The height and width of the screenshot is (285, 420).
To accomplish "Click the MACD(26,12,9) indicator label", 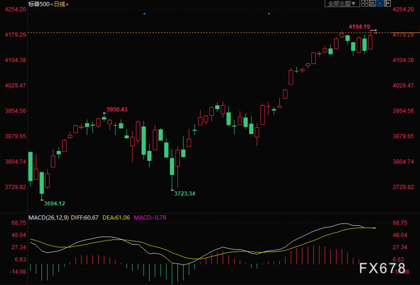I will 48,217.
